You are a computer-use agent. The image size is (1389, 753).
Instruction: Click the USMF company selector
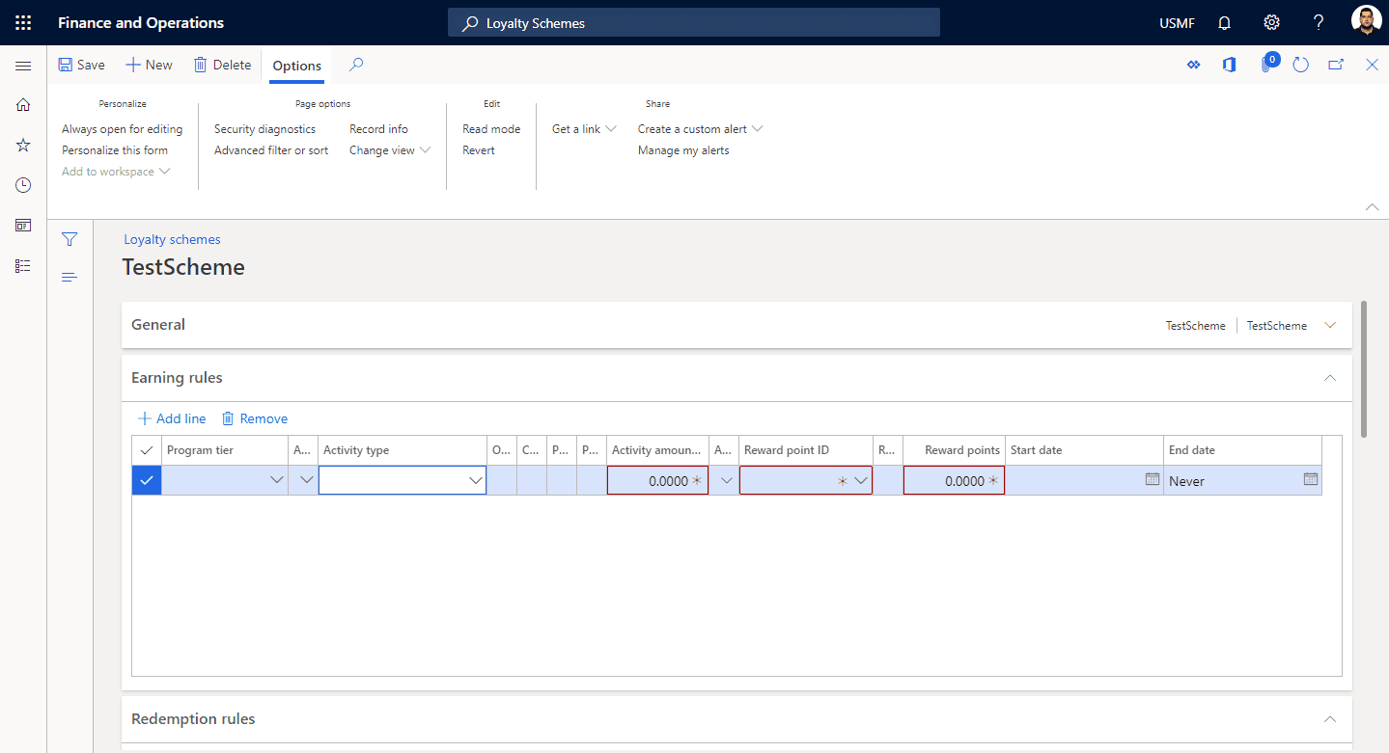(1177, 23)
